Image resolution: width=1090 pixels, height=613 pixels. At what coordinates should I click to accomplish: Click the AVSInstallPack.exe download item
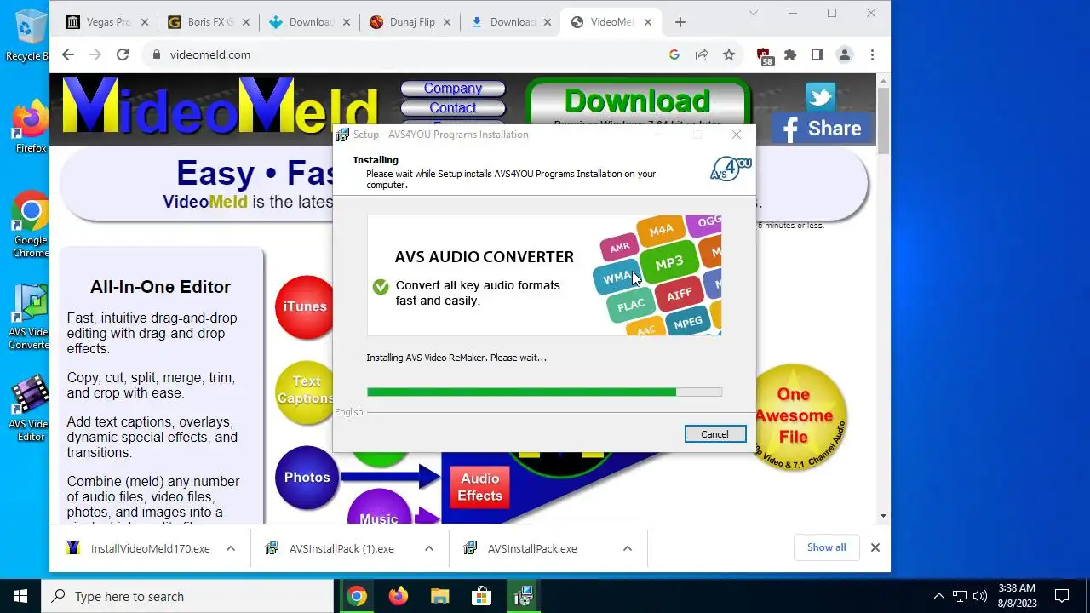(531, 548)
